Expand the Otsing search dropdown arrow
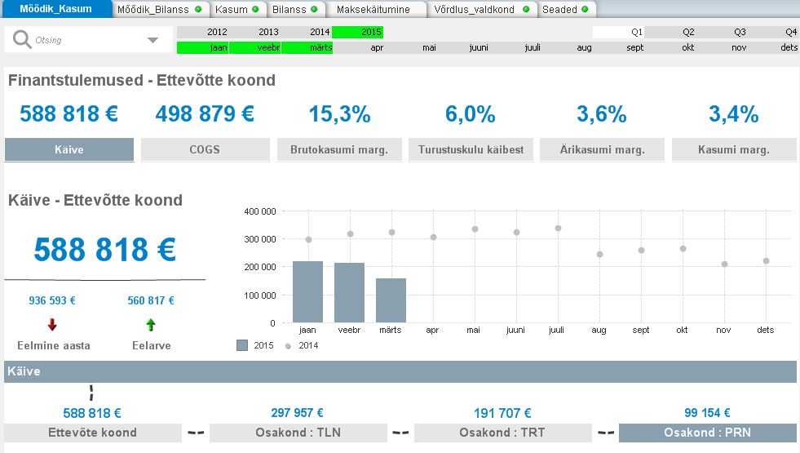This screenshot has width=800, height=453. pos(152,40)
